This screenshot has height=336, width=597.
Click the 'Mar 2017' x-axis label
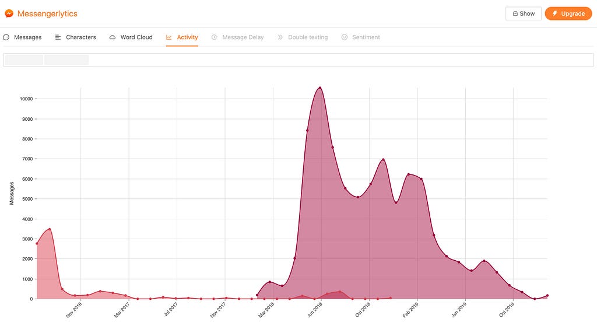[122, 310]
